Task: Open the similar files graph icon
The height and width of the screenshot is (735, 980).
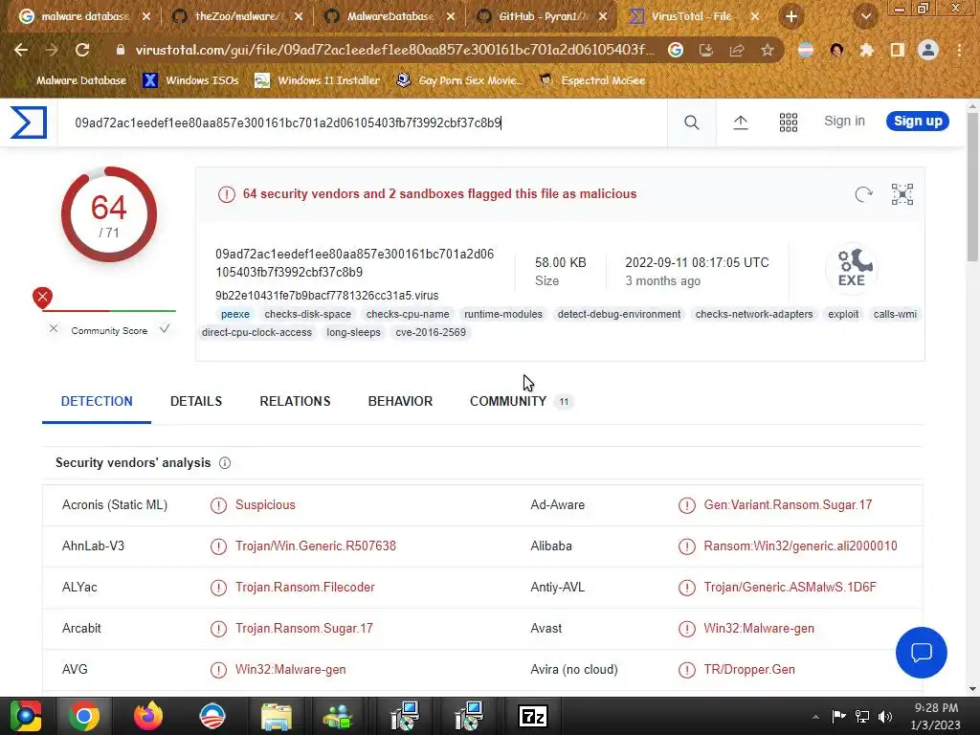Action: point(902,194)
